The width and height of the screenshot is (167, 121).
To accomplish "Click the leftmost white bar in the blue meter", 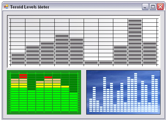I will pos(90,105).
